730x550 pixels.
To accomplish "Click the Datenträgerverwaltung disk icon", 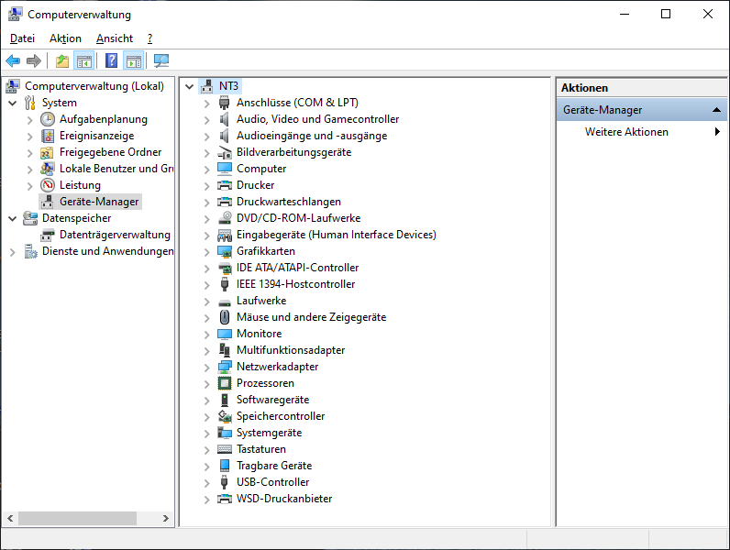I will pyautogui.click(x=48, y=235).
